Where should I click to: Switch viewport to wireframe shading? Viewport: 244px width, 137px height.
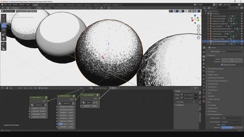coord(189,11)
